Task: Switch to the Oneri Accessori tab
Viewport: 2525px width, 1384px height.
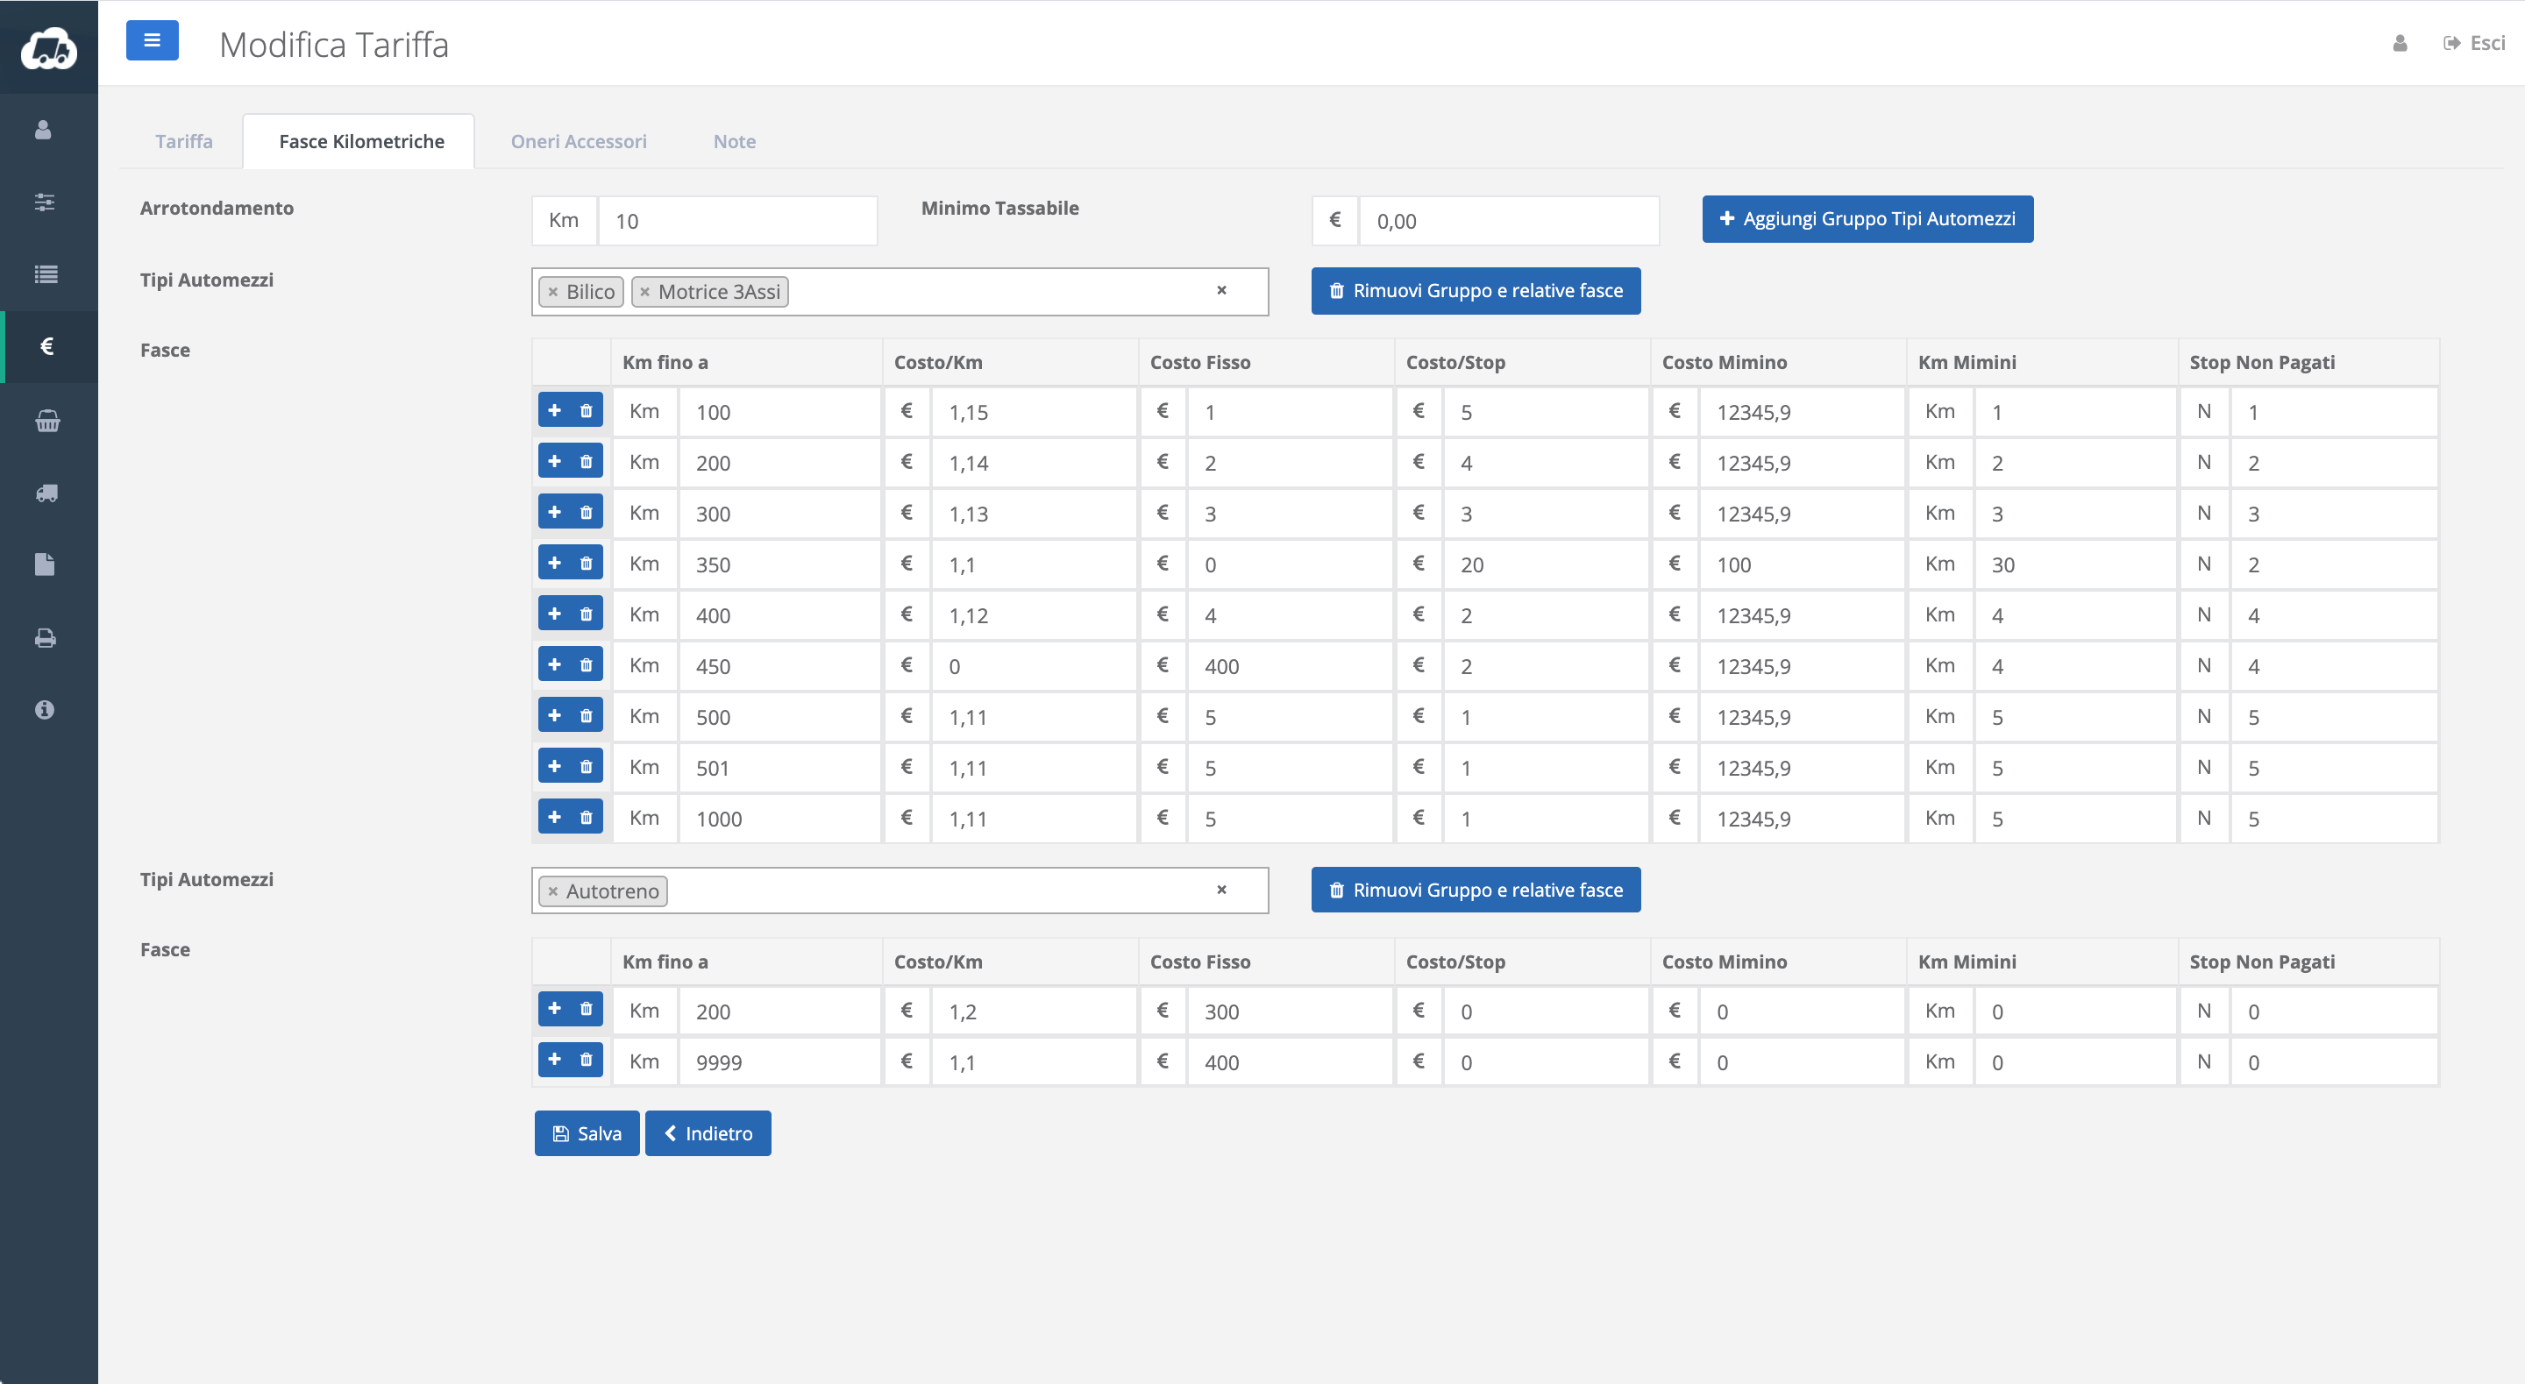Action: pos(579,141)
